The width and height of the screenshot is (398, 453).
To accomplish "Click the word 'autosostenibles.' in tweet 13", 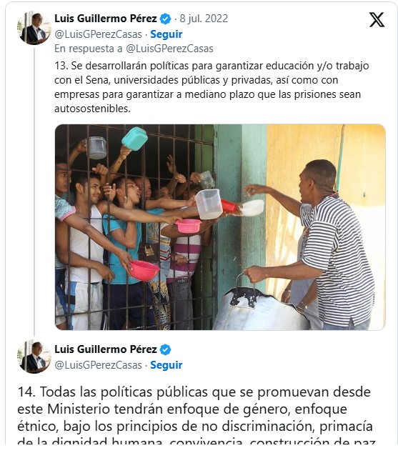I will click(x=92, y=109).
